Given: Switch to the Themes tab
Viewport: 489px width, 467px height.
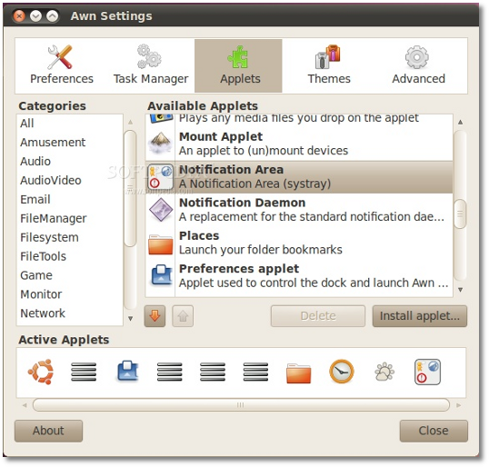Looking at the screenshot, I should tap(329, 65).
